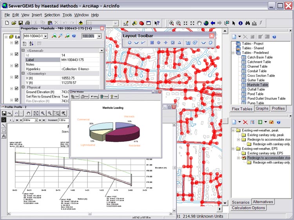Open the 100.00% zoom dropdown in Properties
Viewport: 294px width, 220px height.
click(x=99, y=36)
